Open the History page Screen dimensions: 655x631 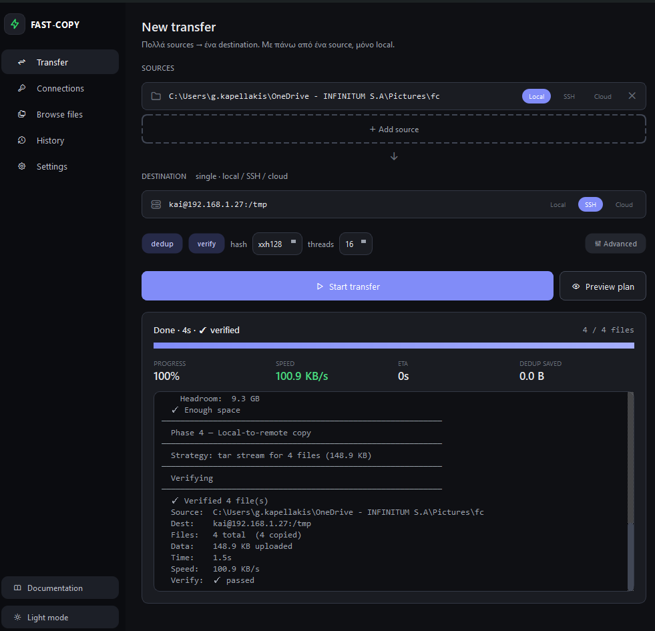[x=60, y=140]
